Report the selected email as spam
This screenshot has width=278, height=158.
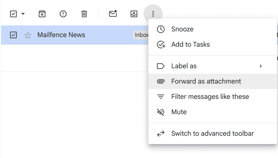click(x=63, y=14)
